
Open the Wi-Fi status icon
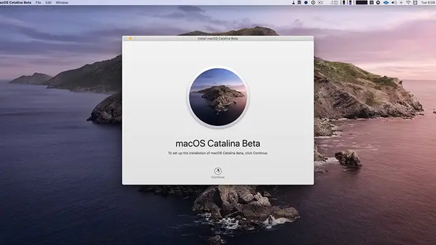point(408,3)
